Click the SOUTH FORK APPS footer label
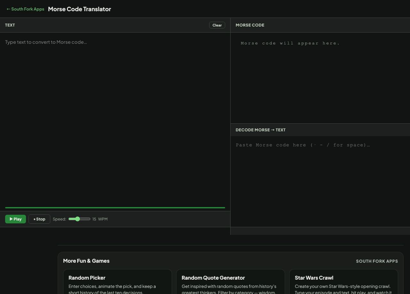Viewport: 410px width, 294px height. point(377,261)
